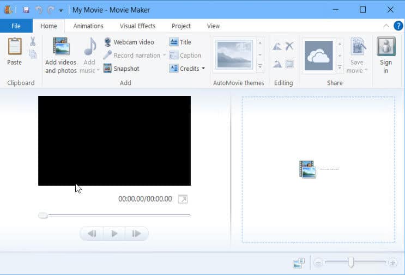Click the storyboard browse for videos icon

307,169
